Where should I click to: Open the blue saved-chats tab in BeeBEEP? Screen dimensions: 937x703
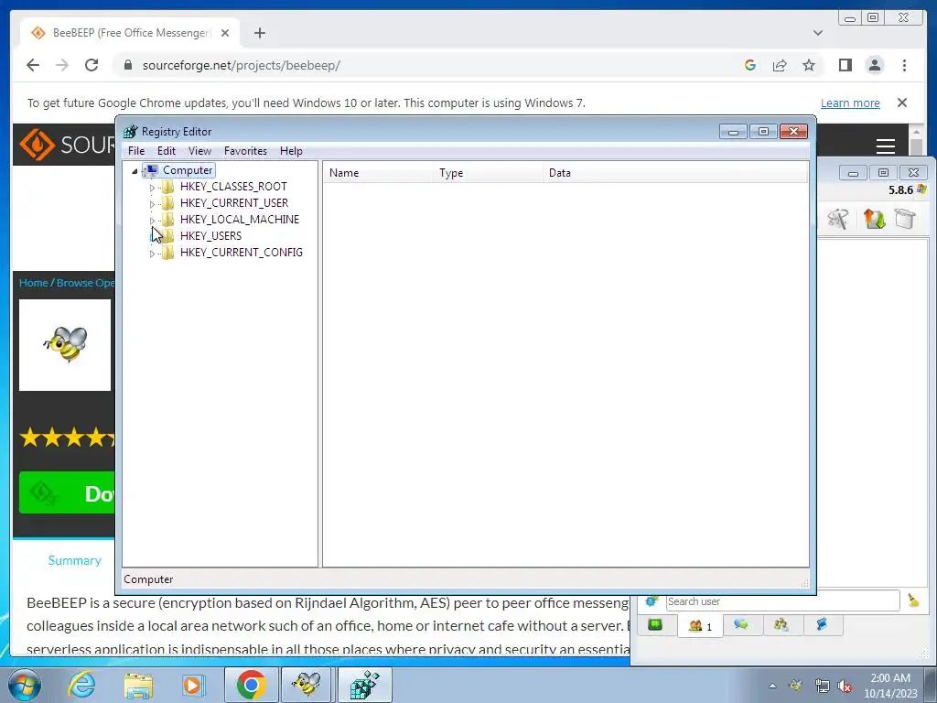coord(823,624)
